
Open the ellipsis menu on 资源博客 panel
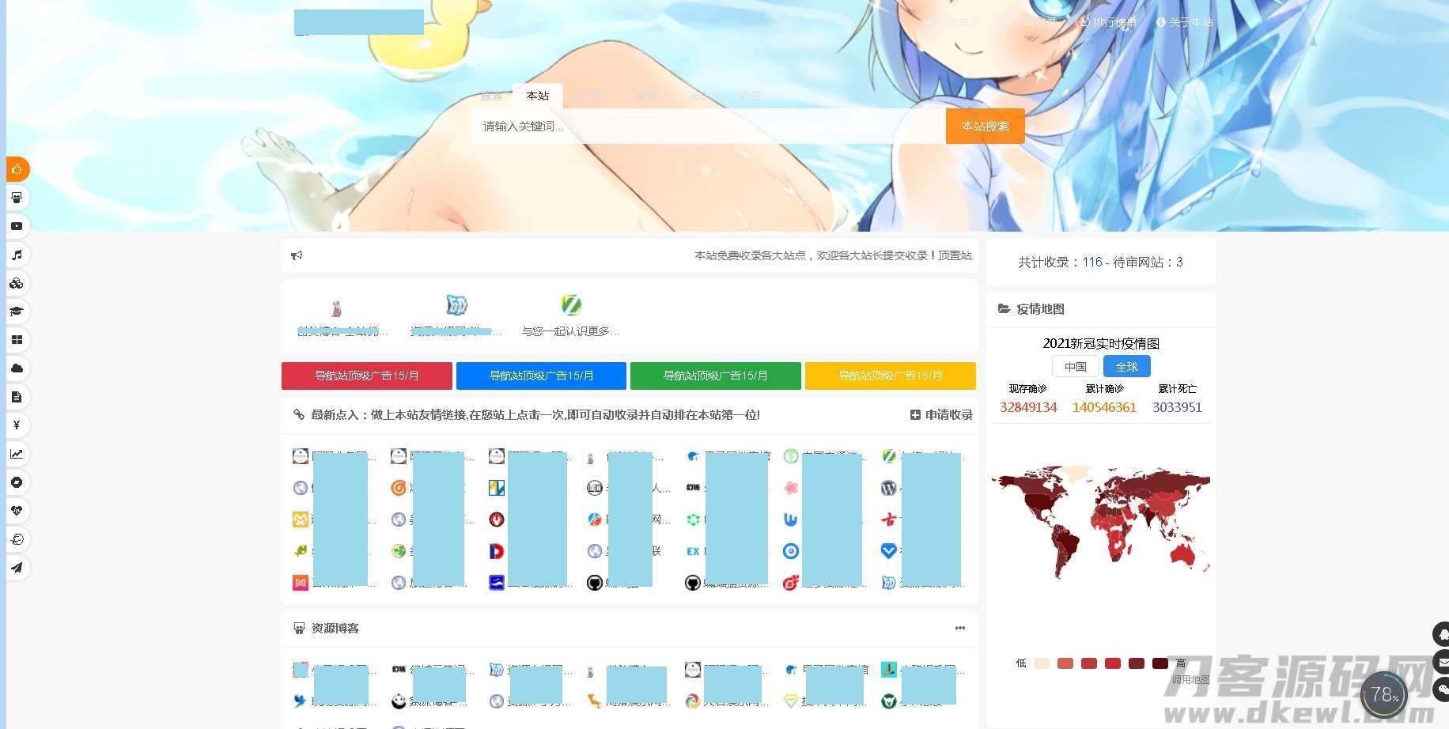click(959, 628)
